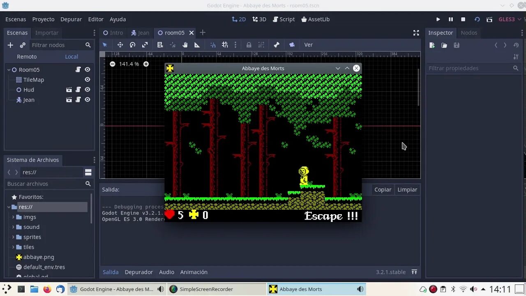Image resolution: width=526 pixels, height=296 pixels.
Task: Play a custom scene clapperboard icon
Action: click(x=489, y=19)
